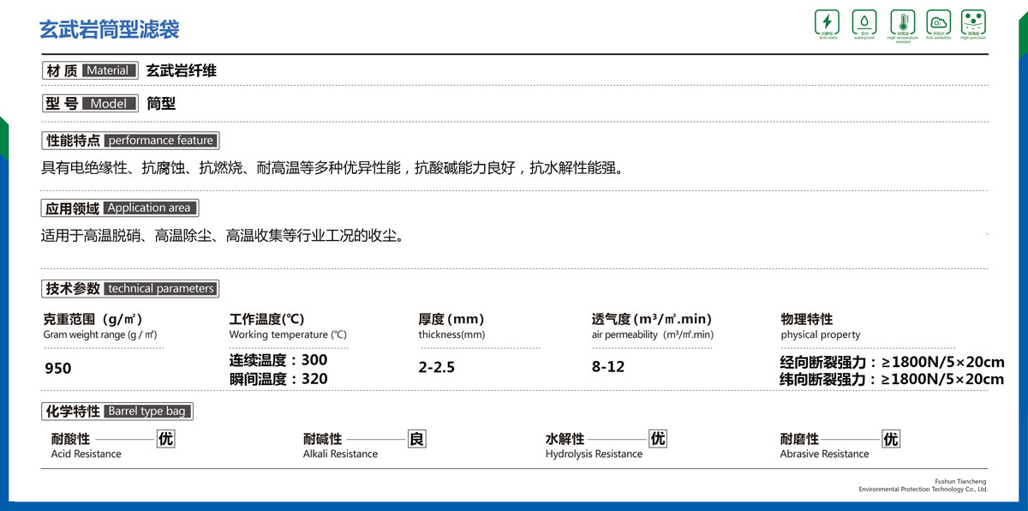Screen dimensions: 1028x511
Task: Click the technical parameters section header
Action: pyautogui.click(x=130, y=289)
